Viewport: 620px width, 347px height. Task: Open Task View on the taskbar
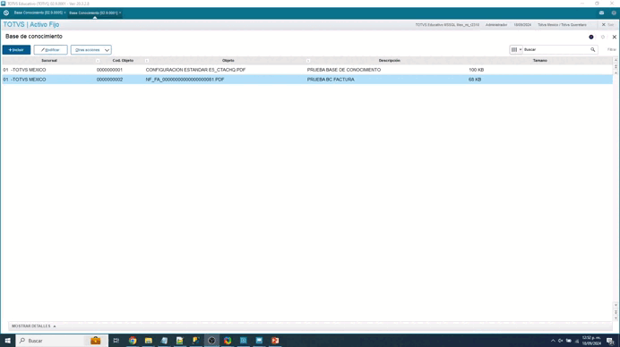[116, 340]
